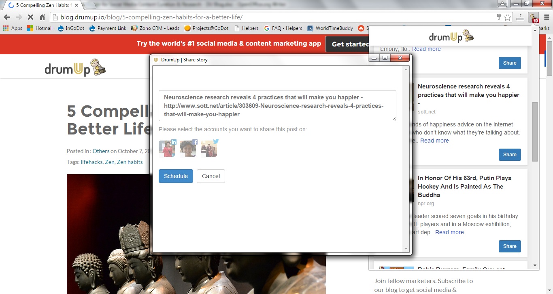
Task: Share the top story ending 'lemony, flo..'
Action: click(x=510, y=63)
